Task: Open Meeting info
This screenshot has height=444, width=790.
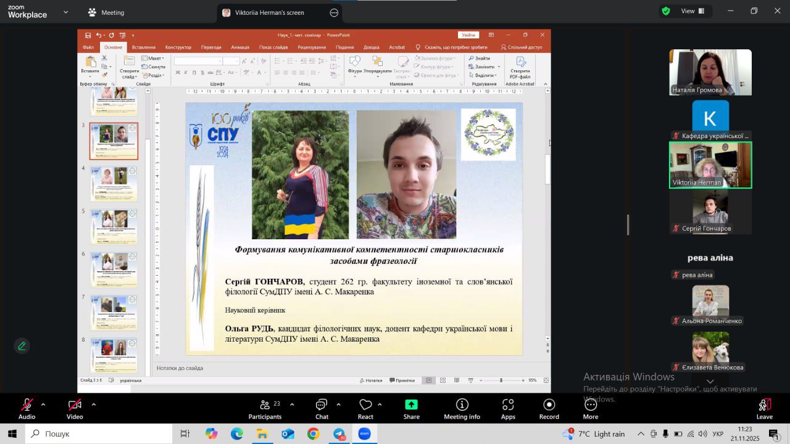Action: pos(462,409)
